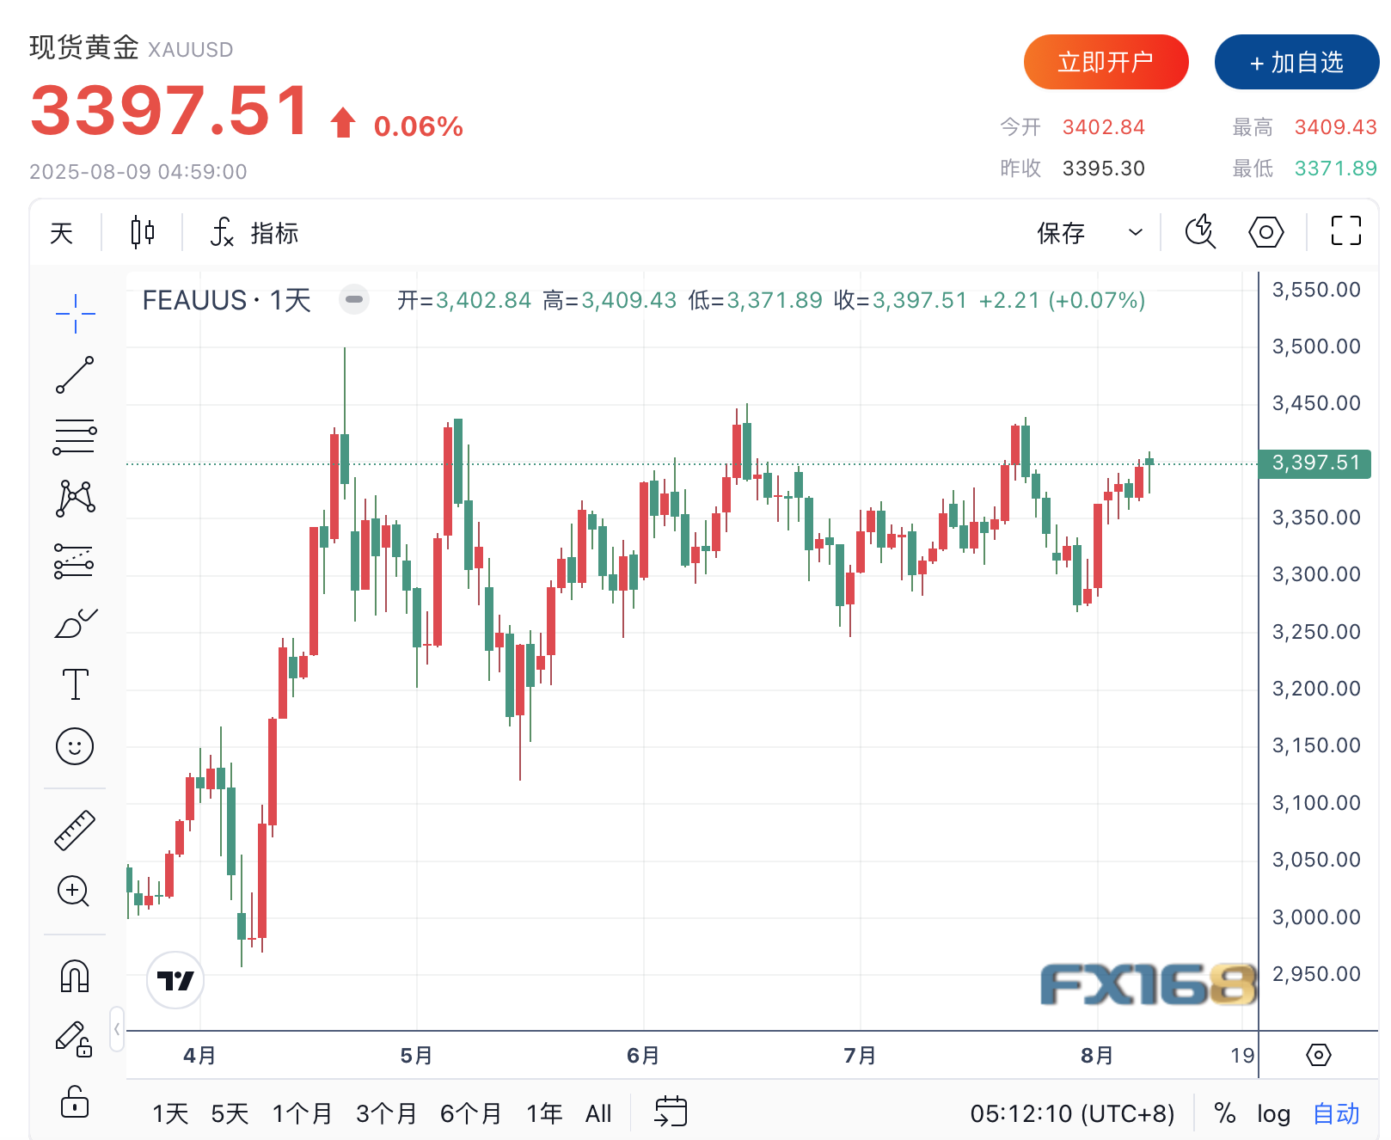Click the zoom in tool
Screen dimensions: 1391x1140
pyautogui.click(x=74, y=892)
